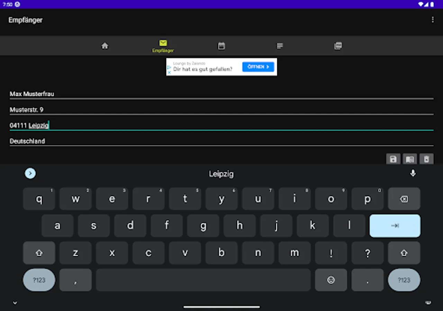Delete the recipient with the trash icon

(426, 159)
